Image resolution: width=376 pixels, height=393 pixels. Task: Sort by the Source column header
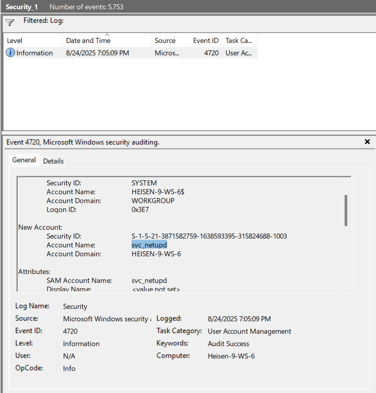coord(165,41)
